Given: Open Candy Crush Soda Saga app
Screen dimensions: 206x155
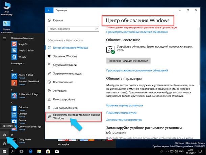Looking at the screenshot, I should pos(26,128).
